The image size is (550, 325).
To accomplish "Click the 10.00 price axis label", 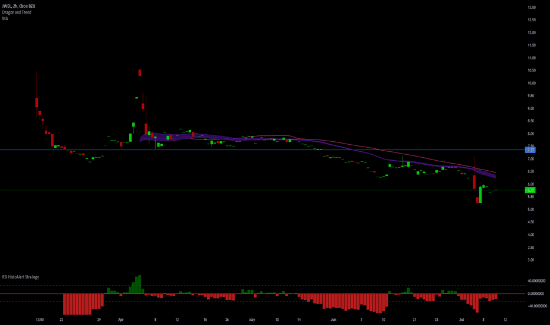I will click(x=531, y=83).
